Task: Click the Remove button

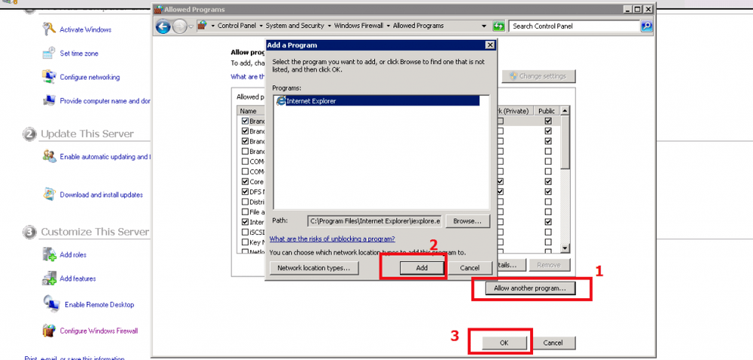Action: pyautogui.click(x=548, y=265)
